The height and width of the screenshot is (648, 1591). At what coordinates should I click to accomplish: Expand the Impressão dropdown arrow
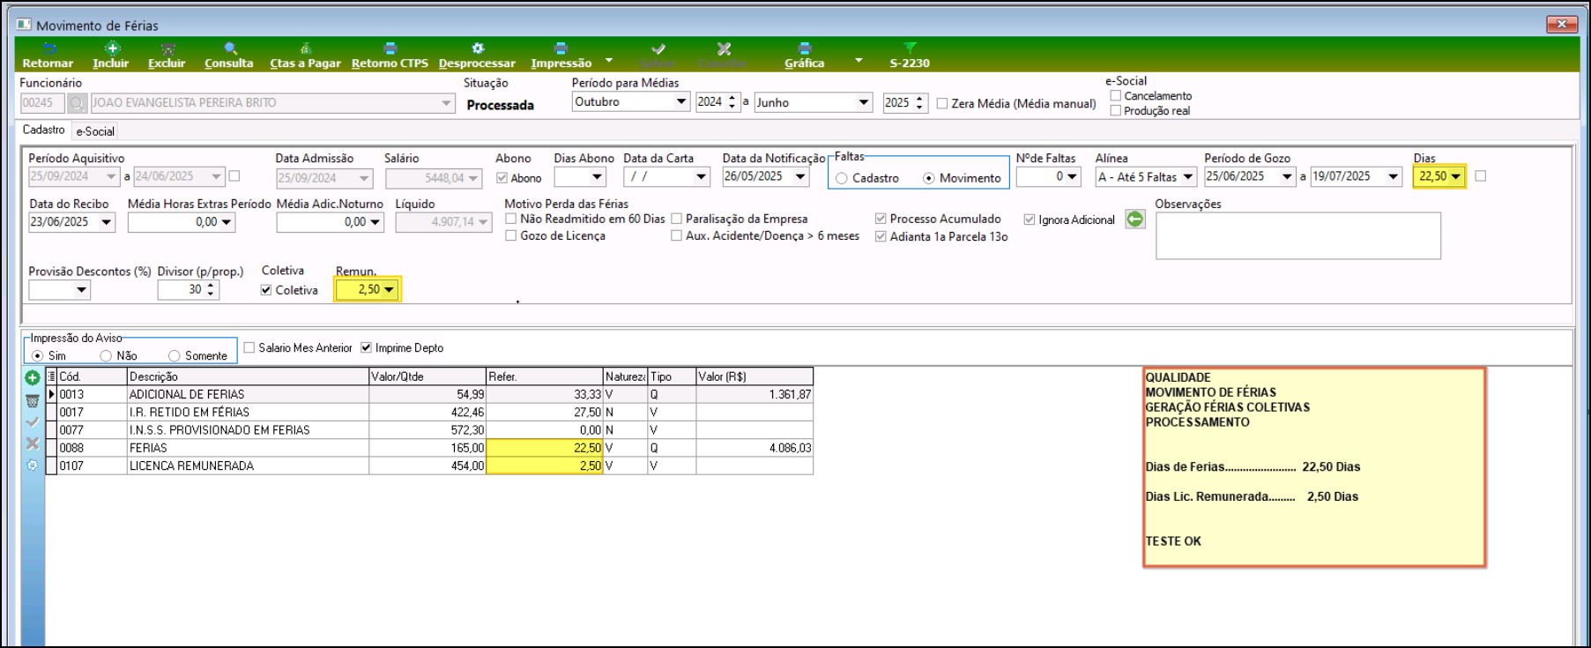pyautogui.click(x=609, y=61)
